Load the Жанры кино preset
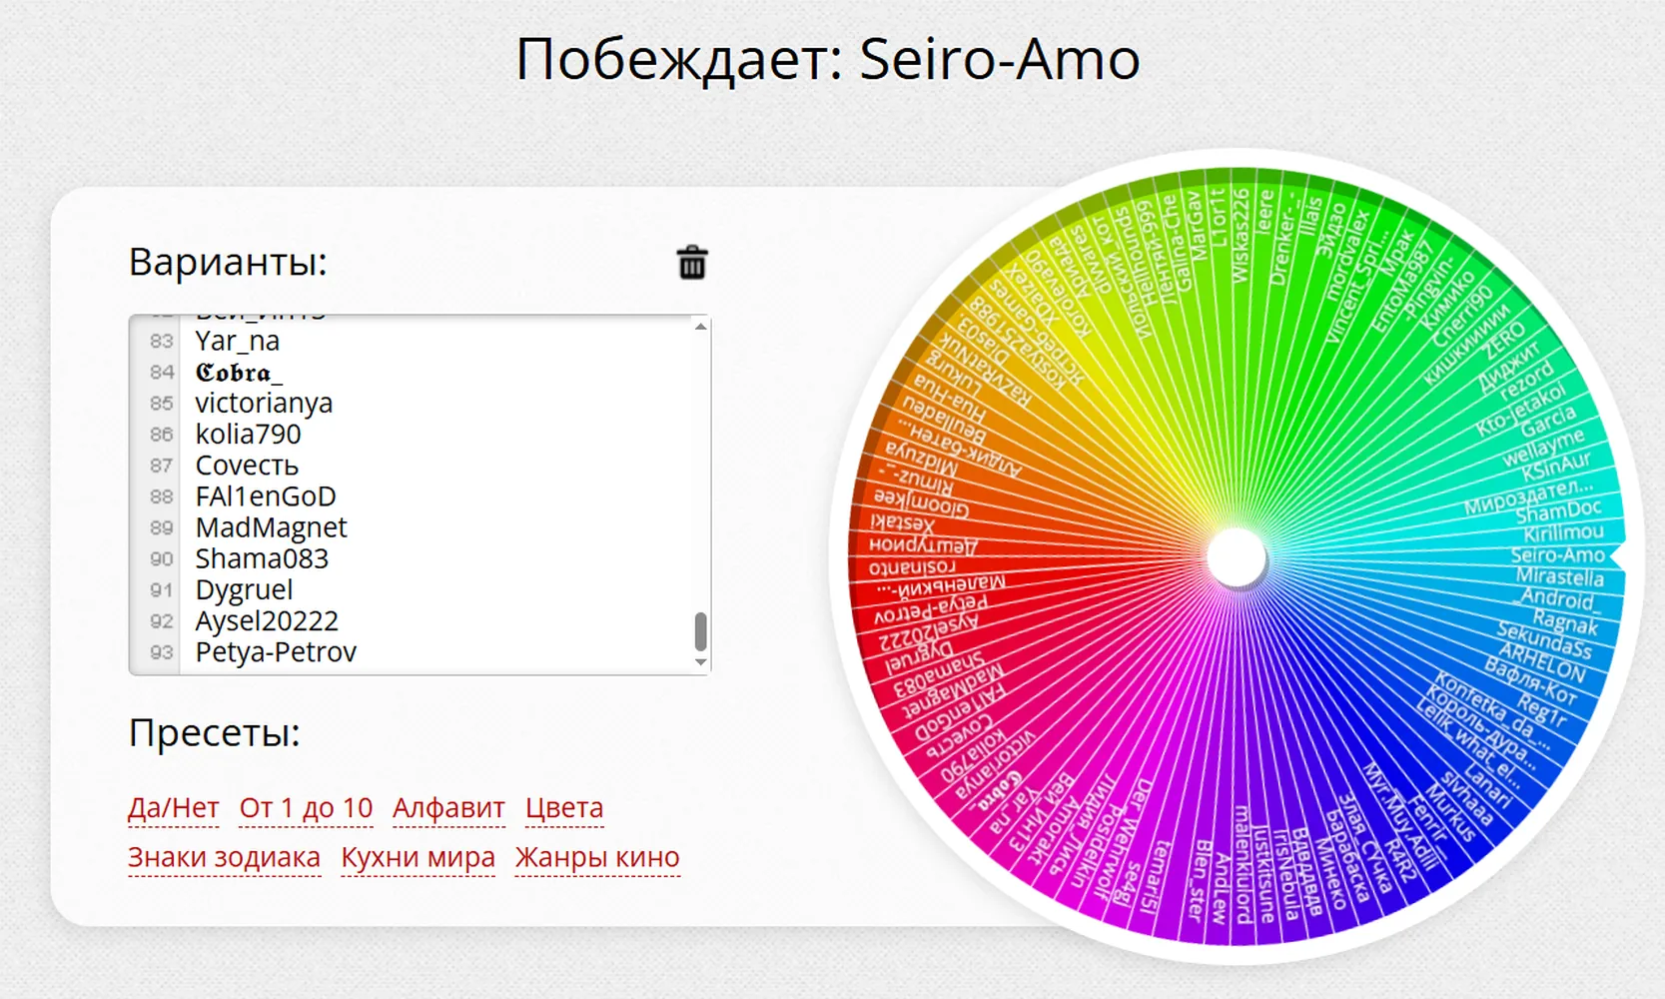The width and height of the screenshot is (1665, 999). 597,857
